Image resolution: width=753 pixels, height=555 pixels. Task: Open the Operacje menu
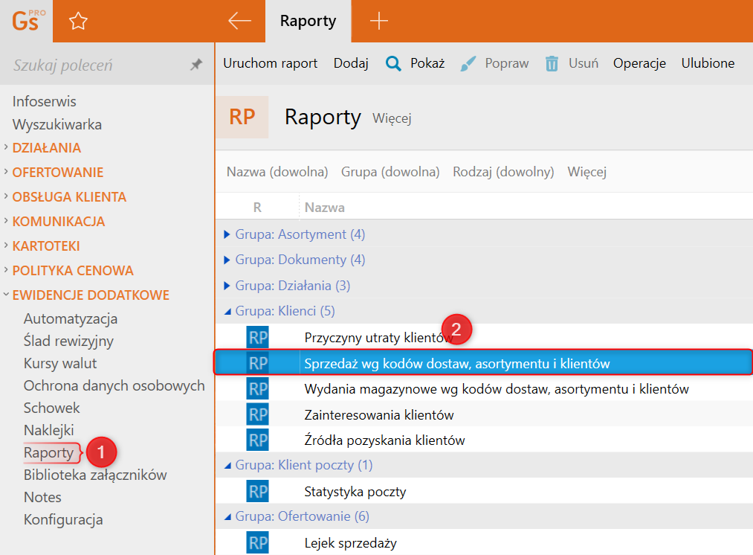click(x=639, y=63)
